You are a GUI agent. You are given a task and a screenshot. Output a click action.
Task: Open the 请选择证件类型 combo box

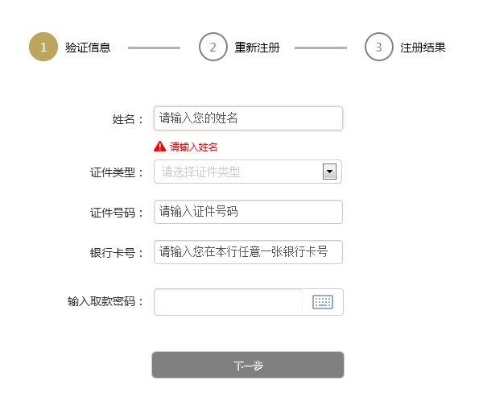(248, 172)
